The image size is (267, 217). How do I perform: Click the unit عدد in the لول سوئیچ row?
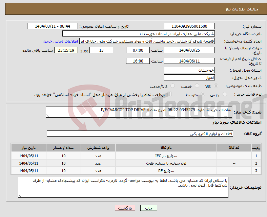click(98, 163)
